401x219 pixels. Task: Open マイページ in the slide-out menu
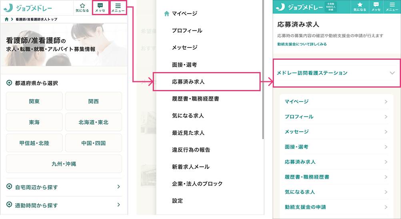(x=184, y=14)
